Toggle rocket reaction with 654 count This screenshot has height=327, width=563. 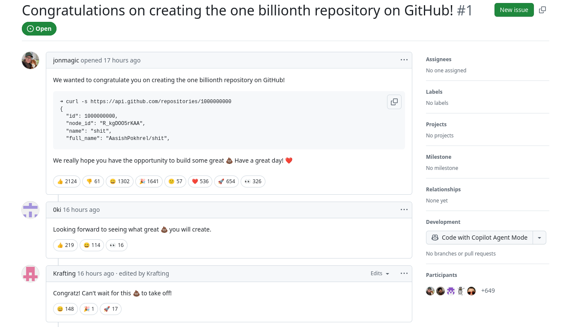[226, 181]
